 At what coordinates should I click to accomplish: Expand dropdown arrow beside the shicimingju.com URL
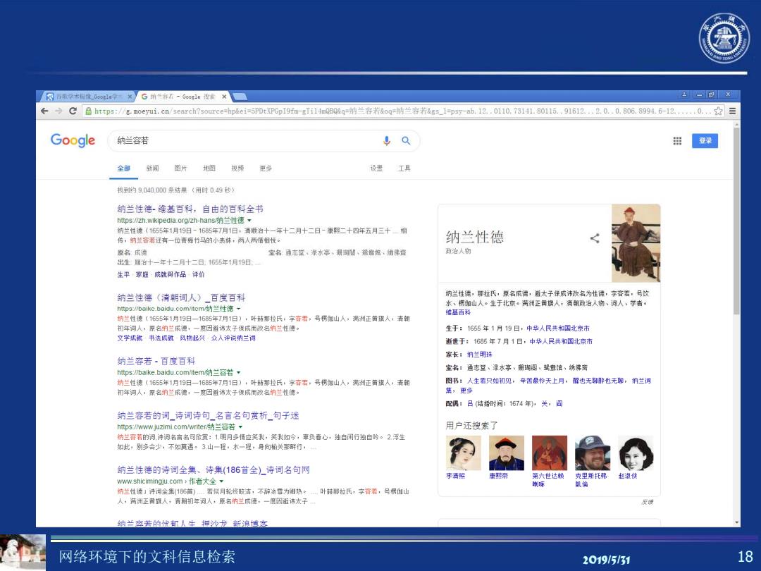tap(221, 481)
